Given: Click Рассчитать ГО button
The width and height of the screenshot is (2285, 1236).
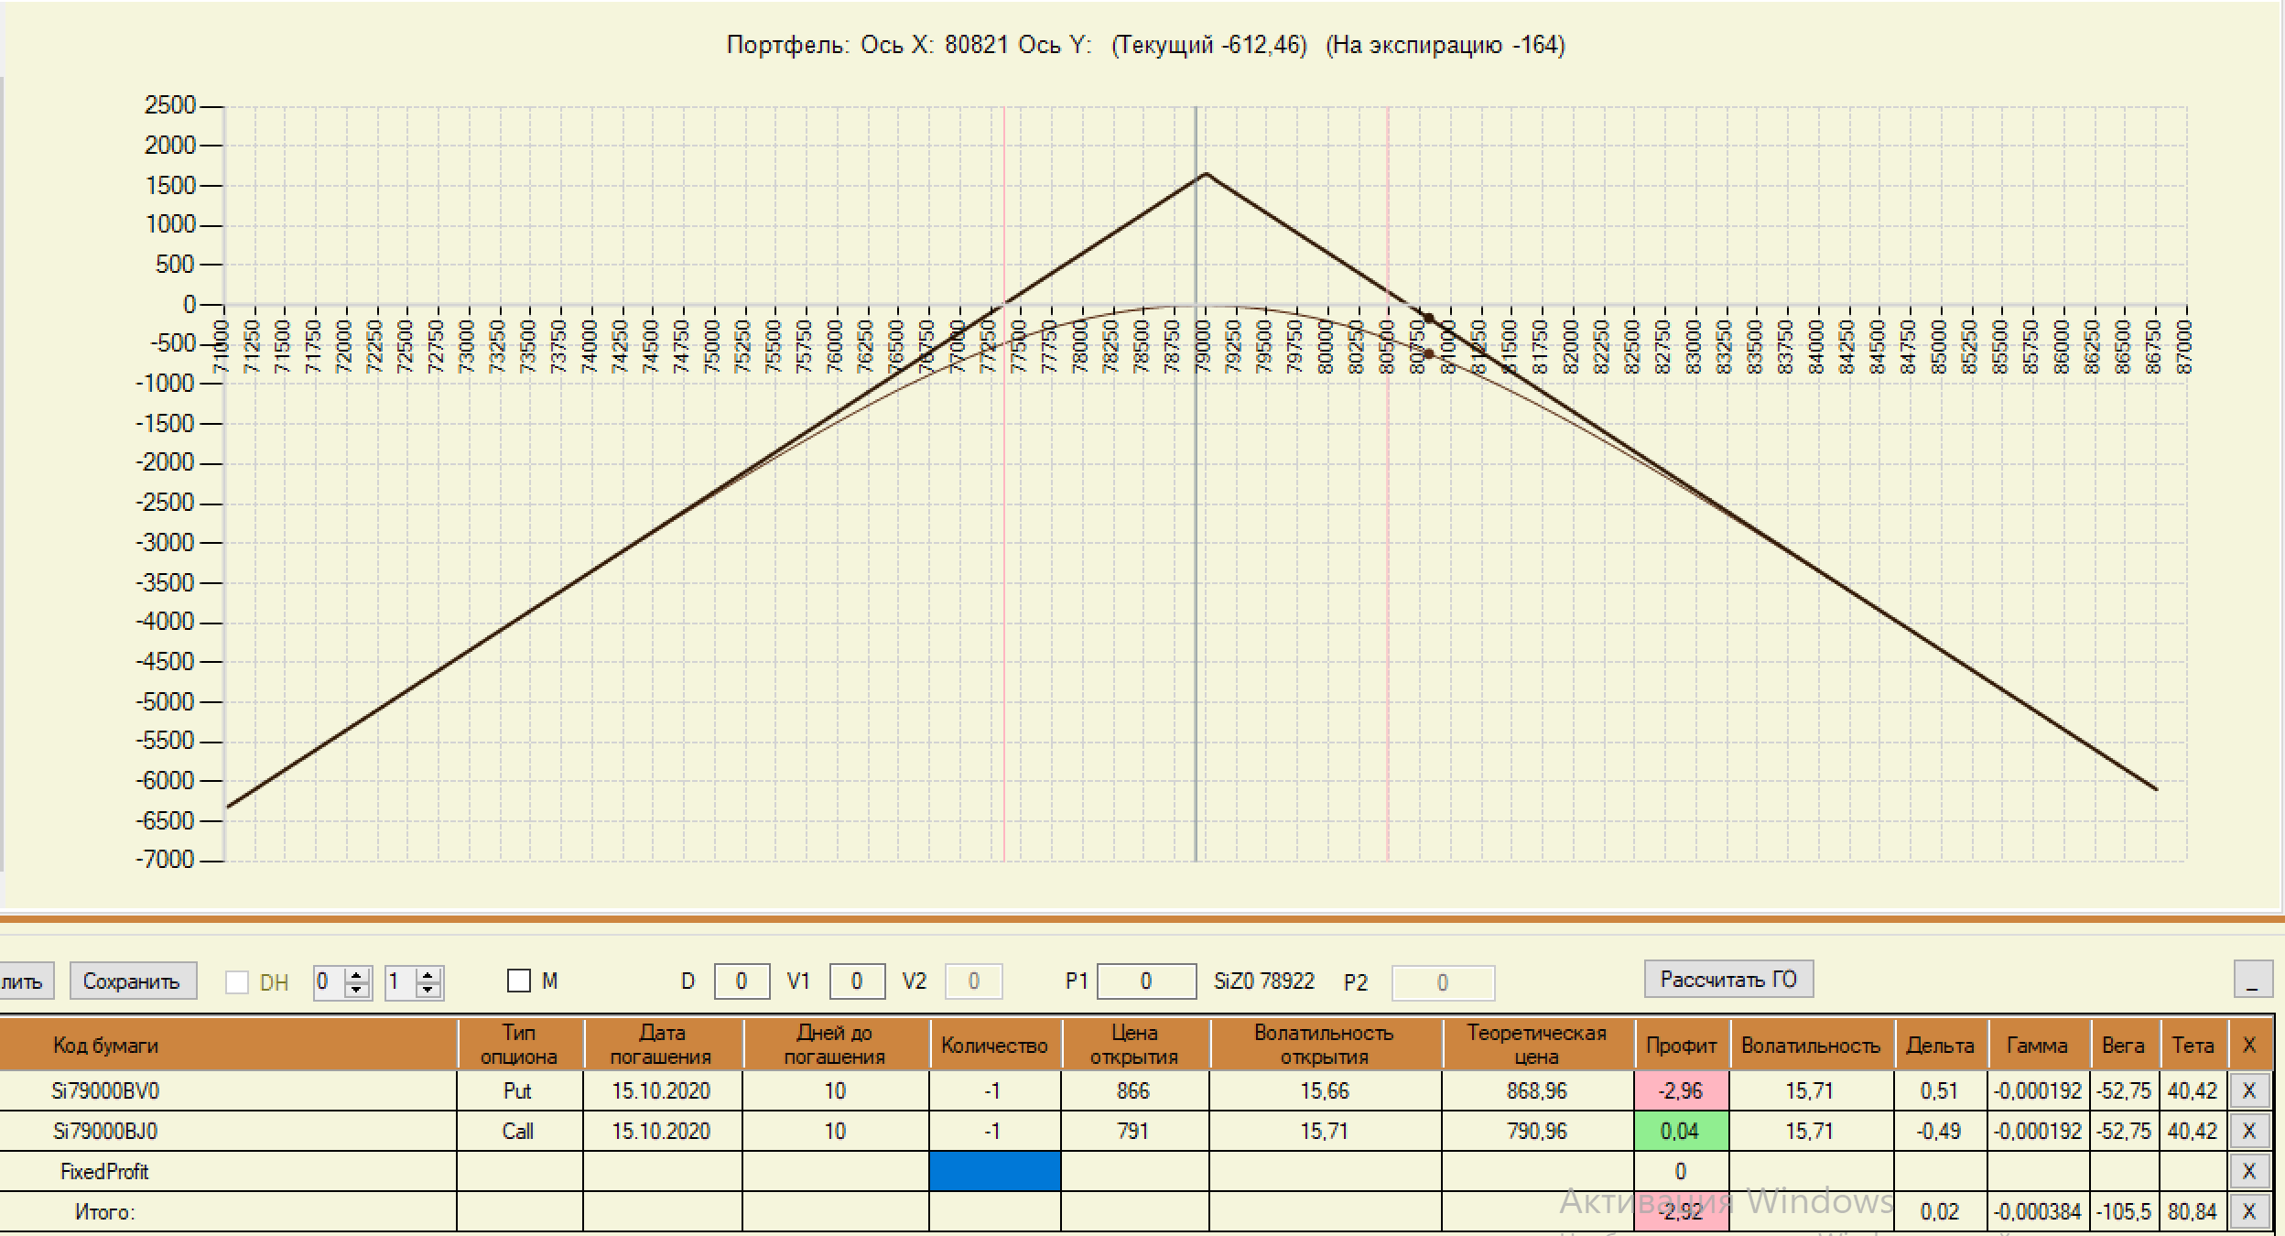Looking at the screenshot, I should tap(1727, 980).
